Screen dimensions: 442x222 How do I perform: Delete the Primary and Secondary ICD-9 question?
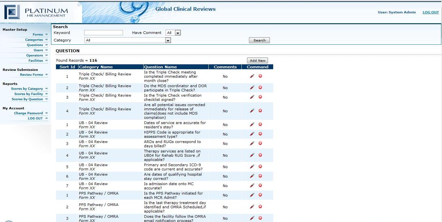coord(260,166)
